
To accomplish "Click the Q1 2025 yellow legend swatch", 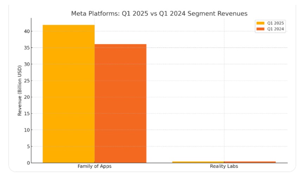I will tap(260, 23).
